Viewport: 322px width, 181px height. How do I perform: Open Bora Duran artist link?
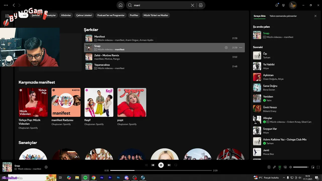[x=269, y=90]
